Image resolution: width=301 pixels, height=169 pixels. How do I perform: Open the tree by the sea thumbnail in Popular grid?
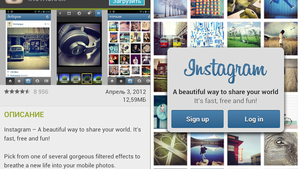114,26
